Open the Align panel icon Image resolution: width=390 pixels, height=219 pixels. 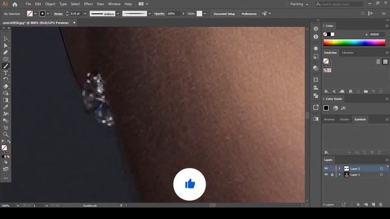(316, 88)
